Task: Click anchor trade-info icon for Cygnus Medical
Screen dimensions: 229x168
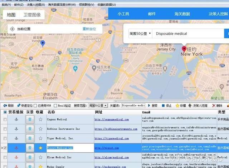Action: (16, 119)
